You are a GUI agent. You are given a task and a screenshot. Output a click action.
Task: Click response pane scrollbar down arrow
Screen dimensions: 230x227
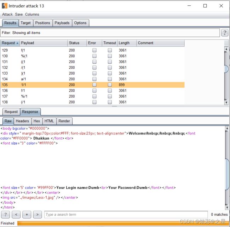(x=227, y=208)
